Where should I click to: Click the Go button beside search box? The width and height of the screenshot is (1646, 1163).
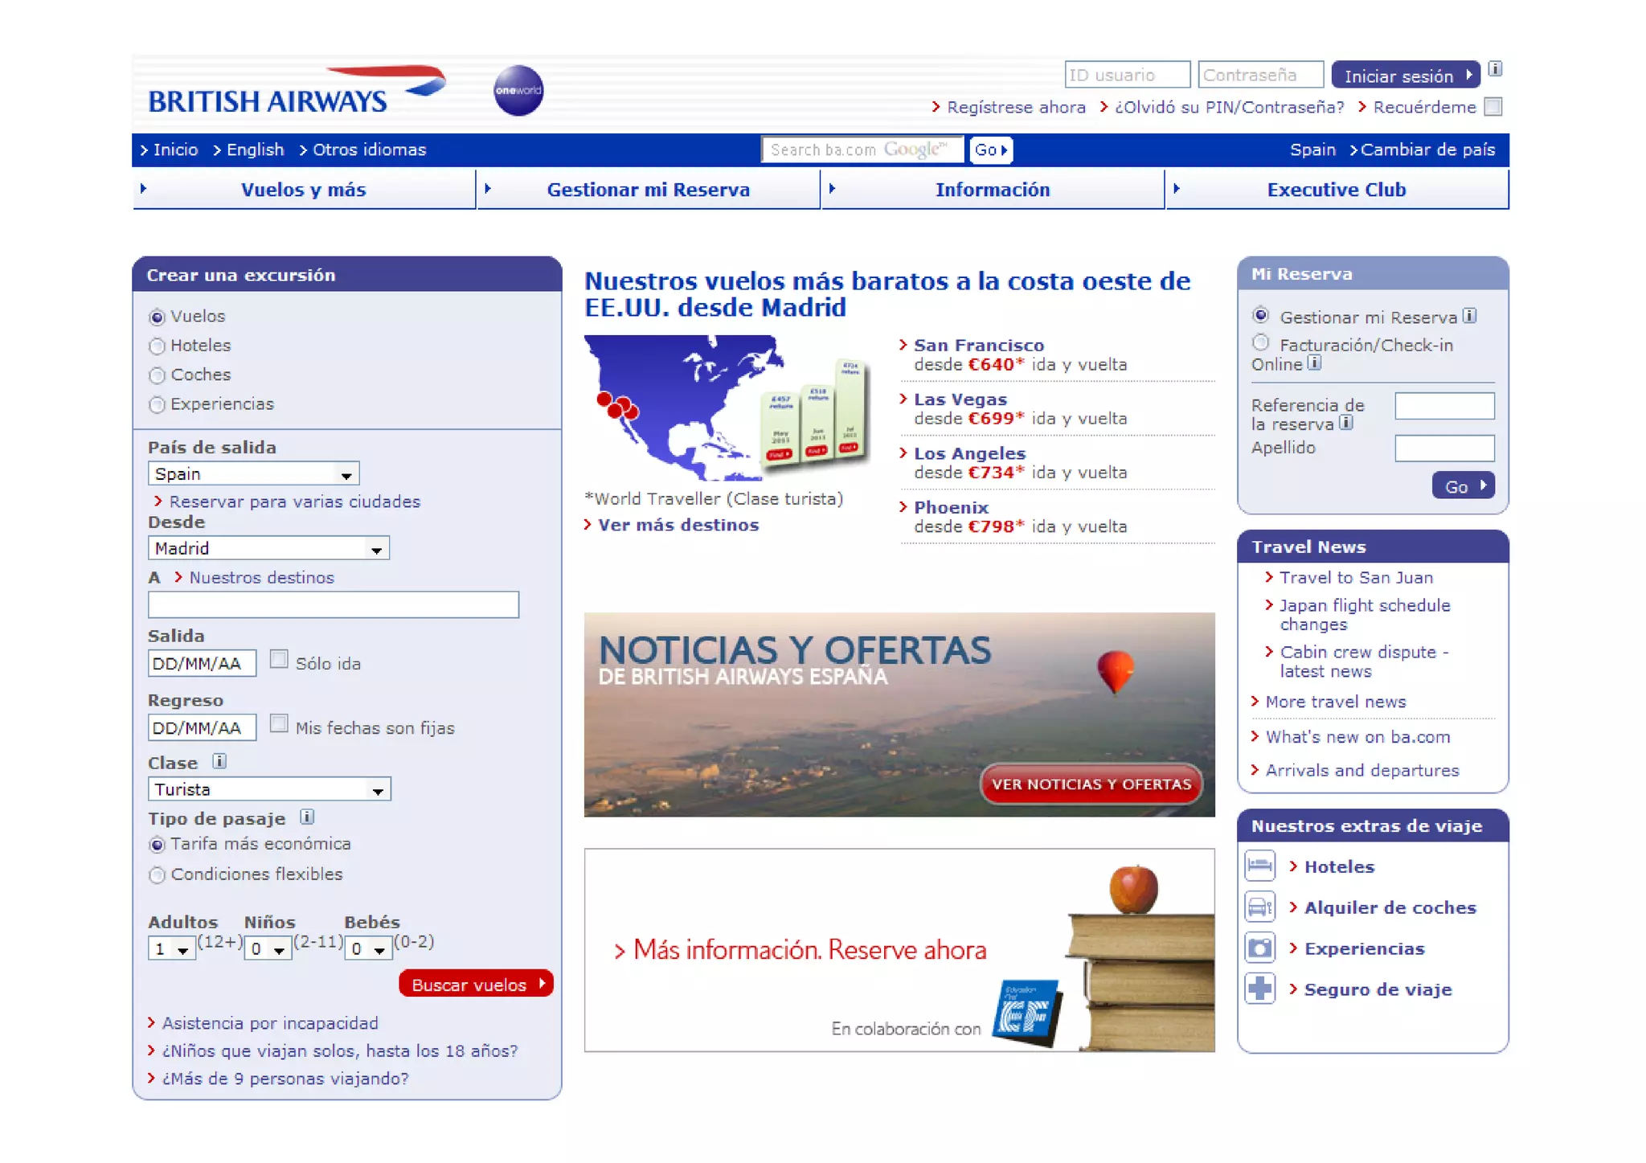click(990, 149)
